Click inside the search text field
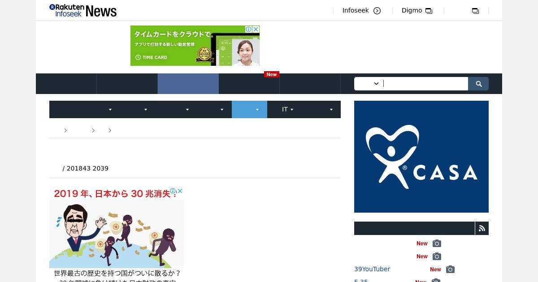The height and width of the screenshot is (282, 538). (425, 84)
